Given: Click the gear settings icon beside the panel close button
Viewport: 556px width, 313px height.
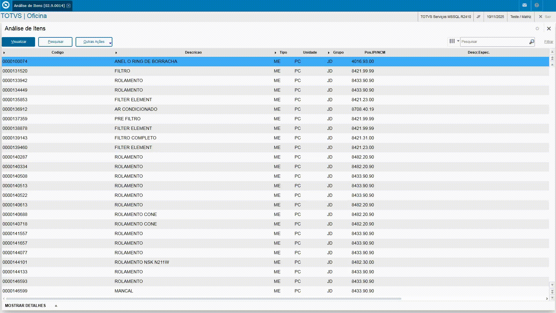Looking at the screenshot, I should [x=537, y=28].
